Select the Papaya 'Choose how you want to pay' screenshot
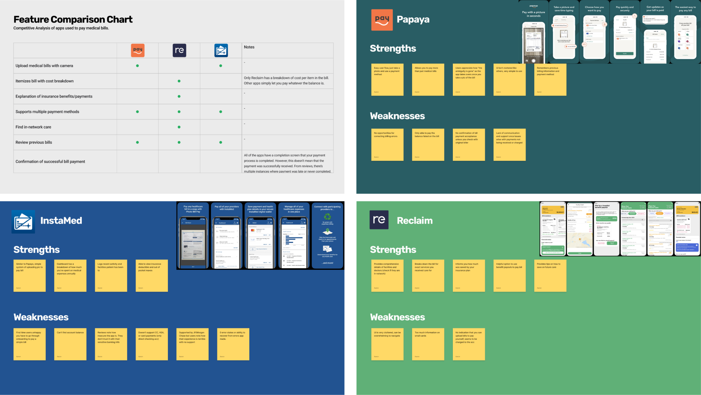Viewport: 701px width, 395px height. [594, 32]
